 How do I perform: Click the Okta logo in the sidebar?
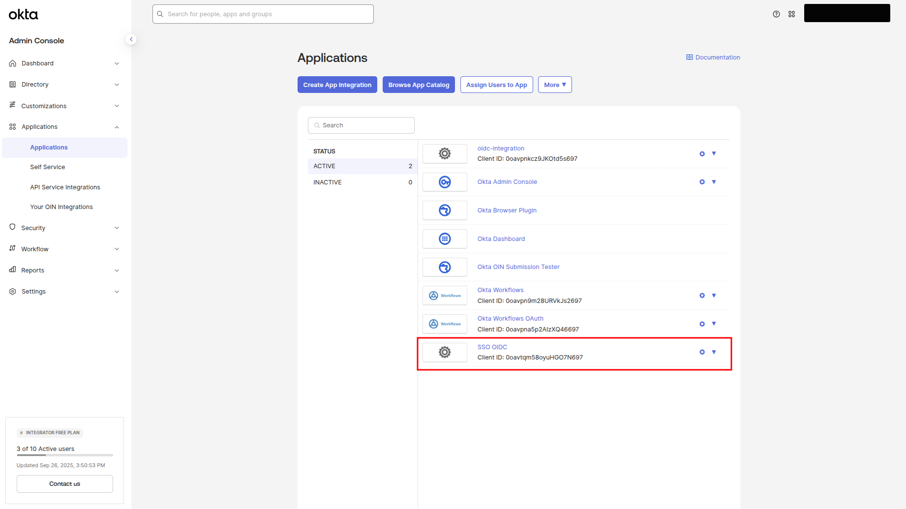23,14
